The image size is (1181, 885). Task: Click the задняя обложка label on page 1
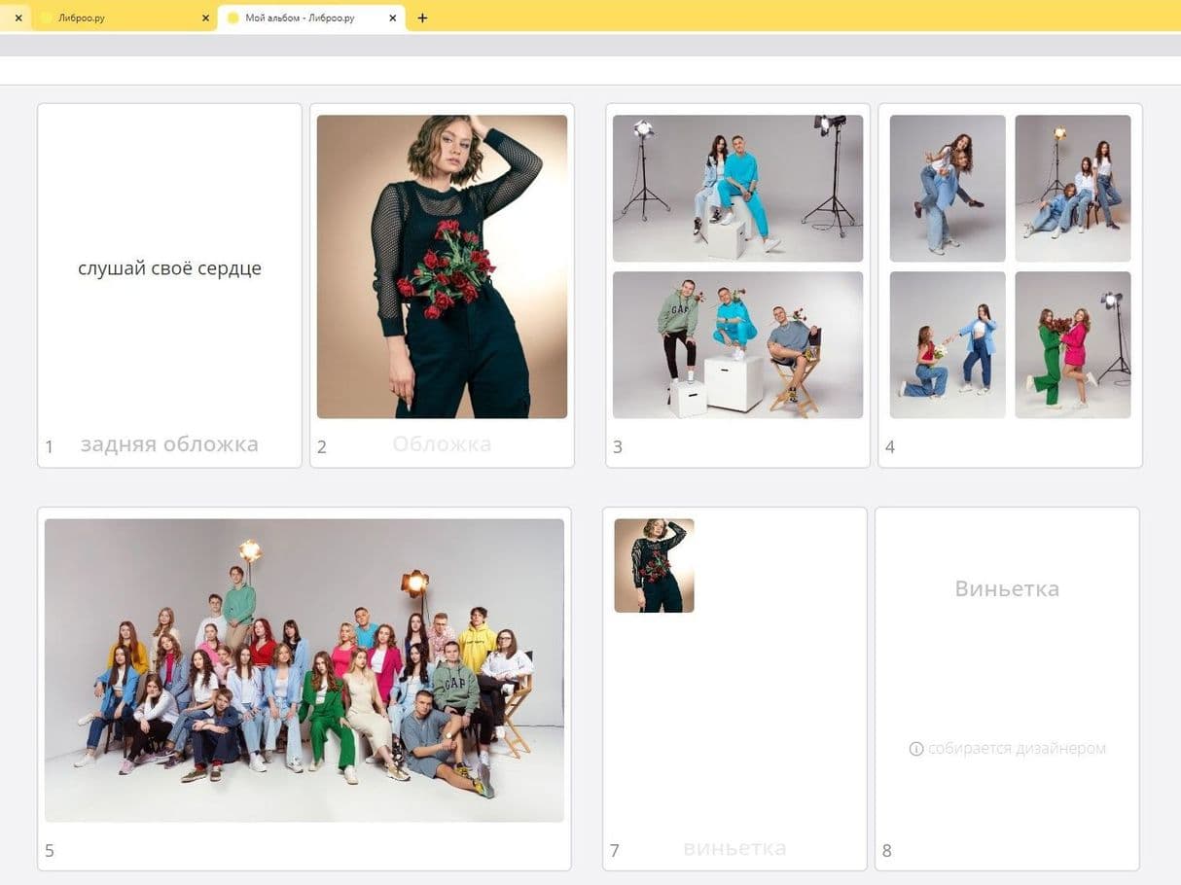click(x=169, y=444)
